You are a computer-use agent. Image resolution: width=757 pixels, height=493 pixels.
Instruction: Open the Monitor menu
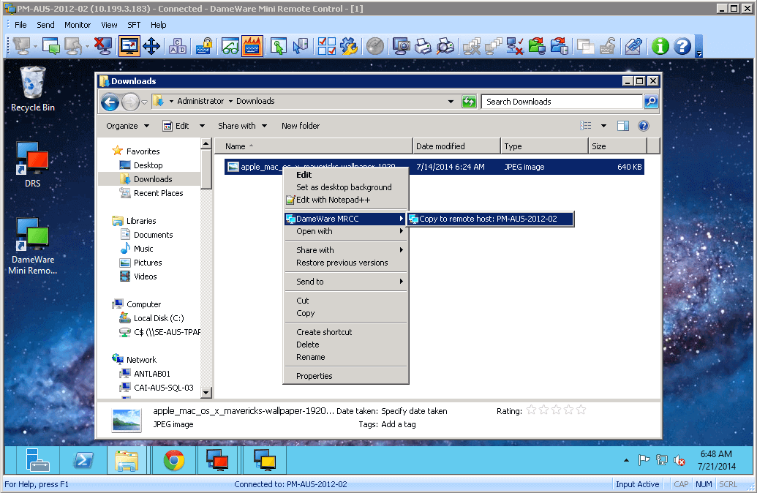coord(78,25)
